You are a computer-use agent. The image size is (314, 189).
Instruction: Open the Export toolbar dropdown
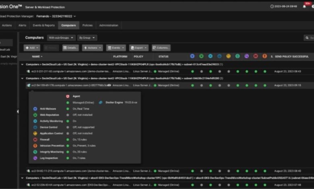coord(139,48)
